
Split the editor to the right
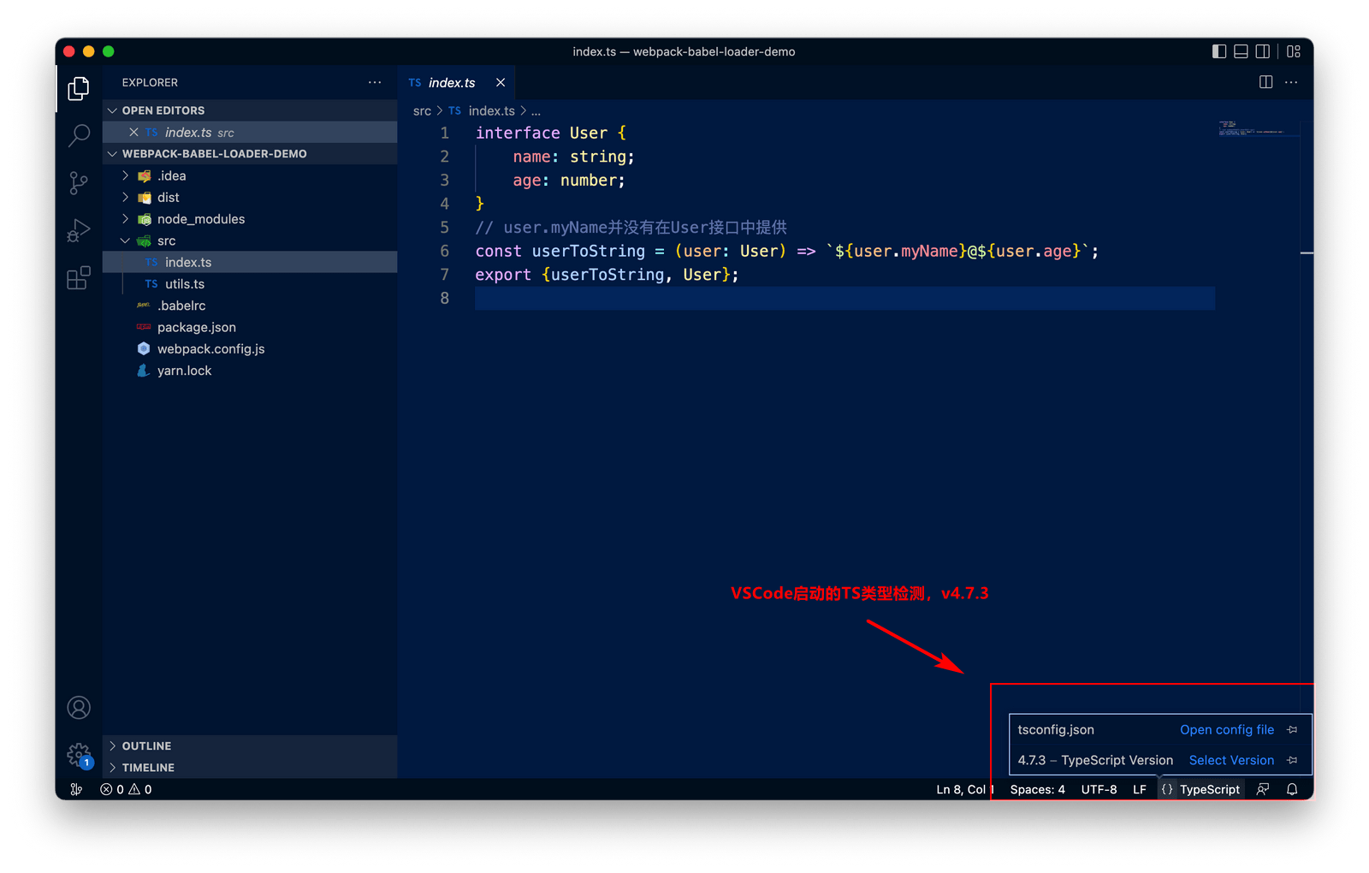[1266, 82]
